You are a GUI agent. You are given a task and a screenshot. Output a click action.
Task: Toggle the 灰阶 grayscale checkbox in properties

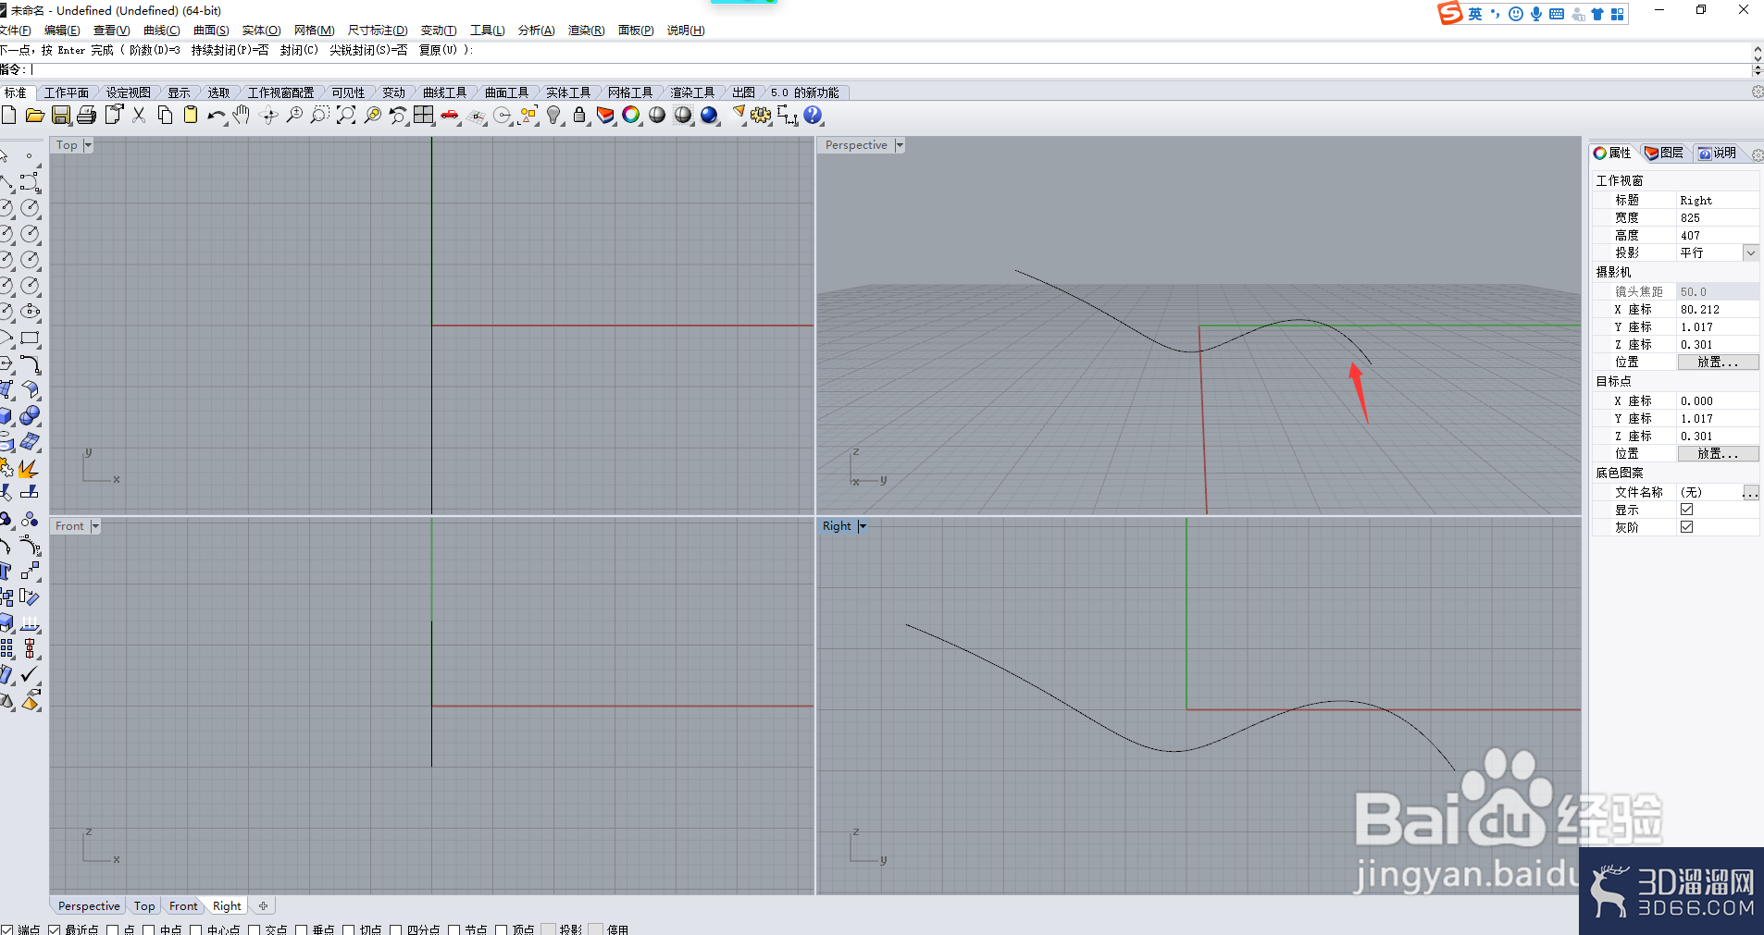(x=1686, y=527)
